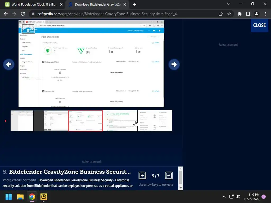
Task: View site information lock icon
Action: coord(33,14)
